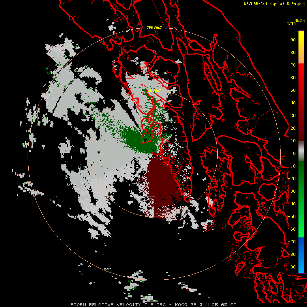The height and width of the screenshot is (307, 307).
Task: Click the -10 value on the velocity scale
Action: [x=292, y=166]
